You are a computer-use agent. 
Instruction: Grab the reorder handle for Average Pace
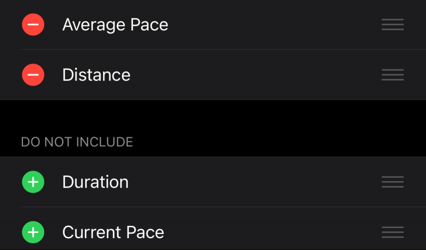point(393,25)
